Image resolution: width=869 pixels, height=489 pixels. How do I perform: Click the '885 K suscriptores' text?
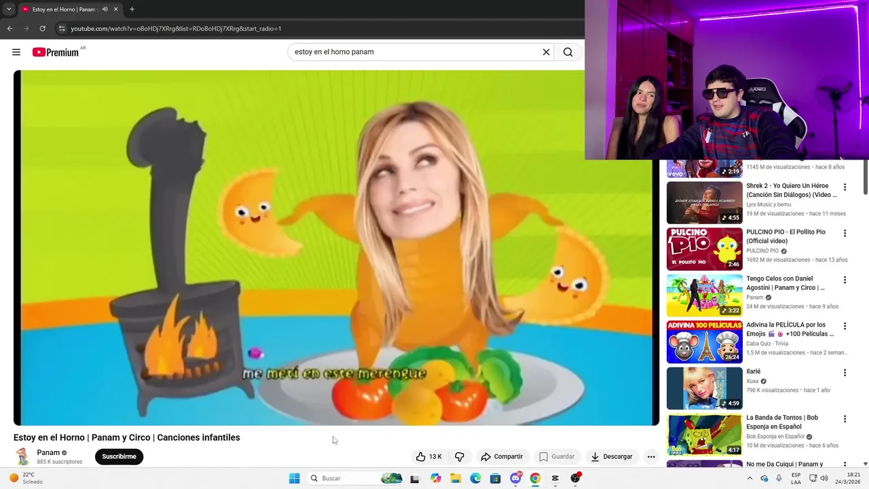(x=60, y=462)
